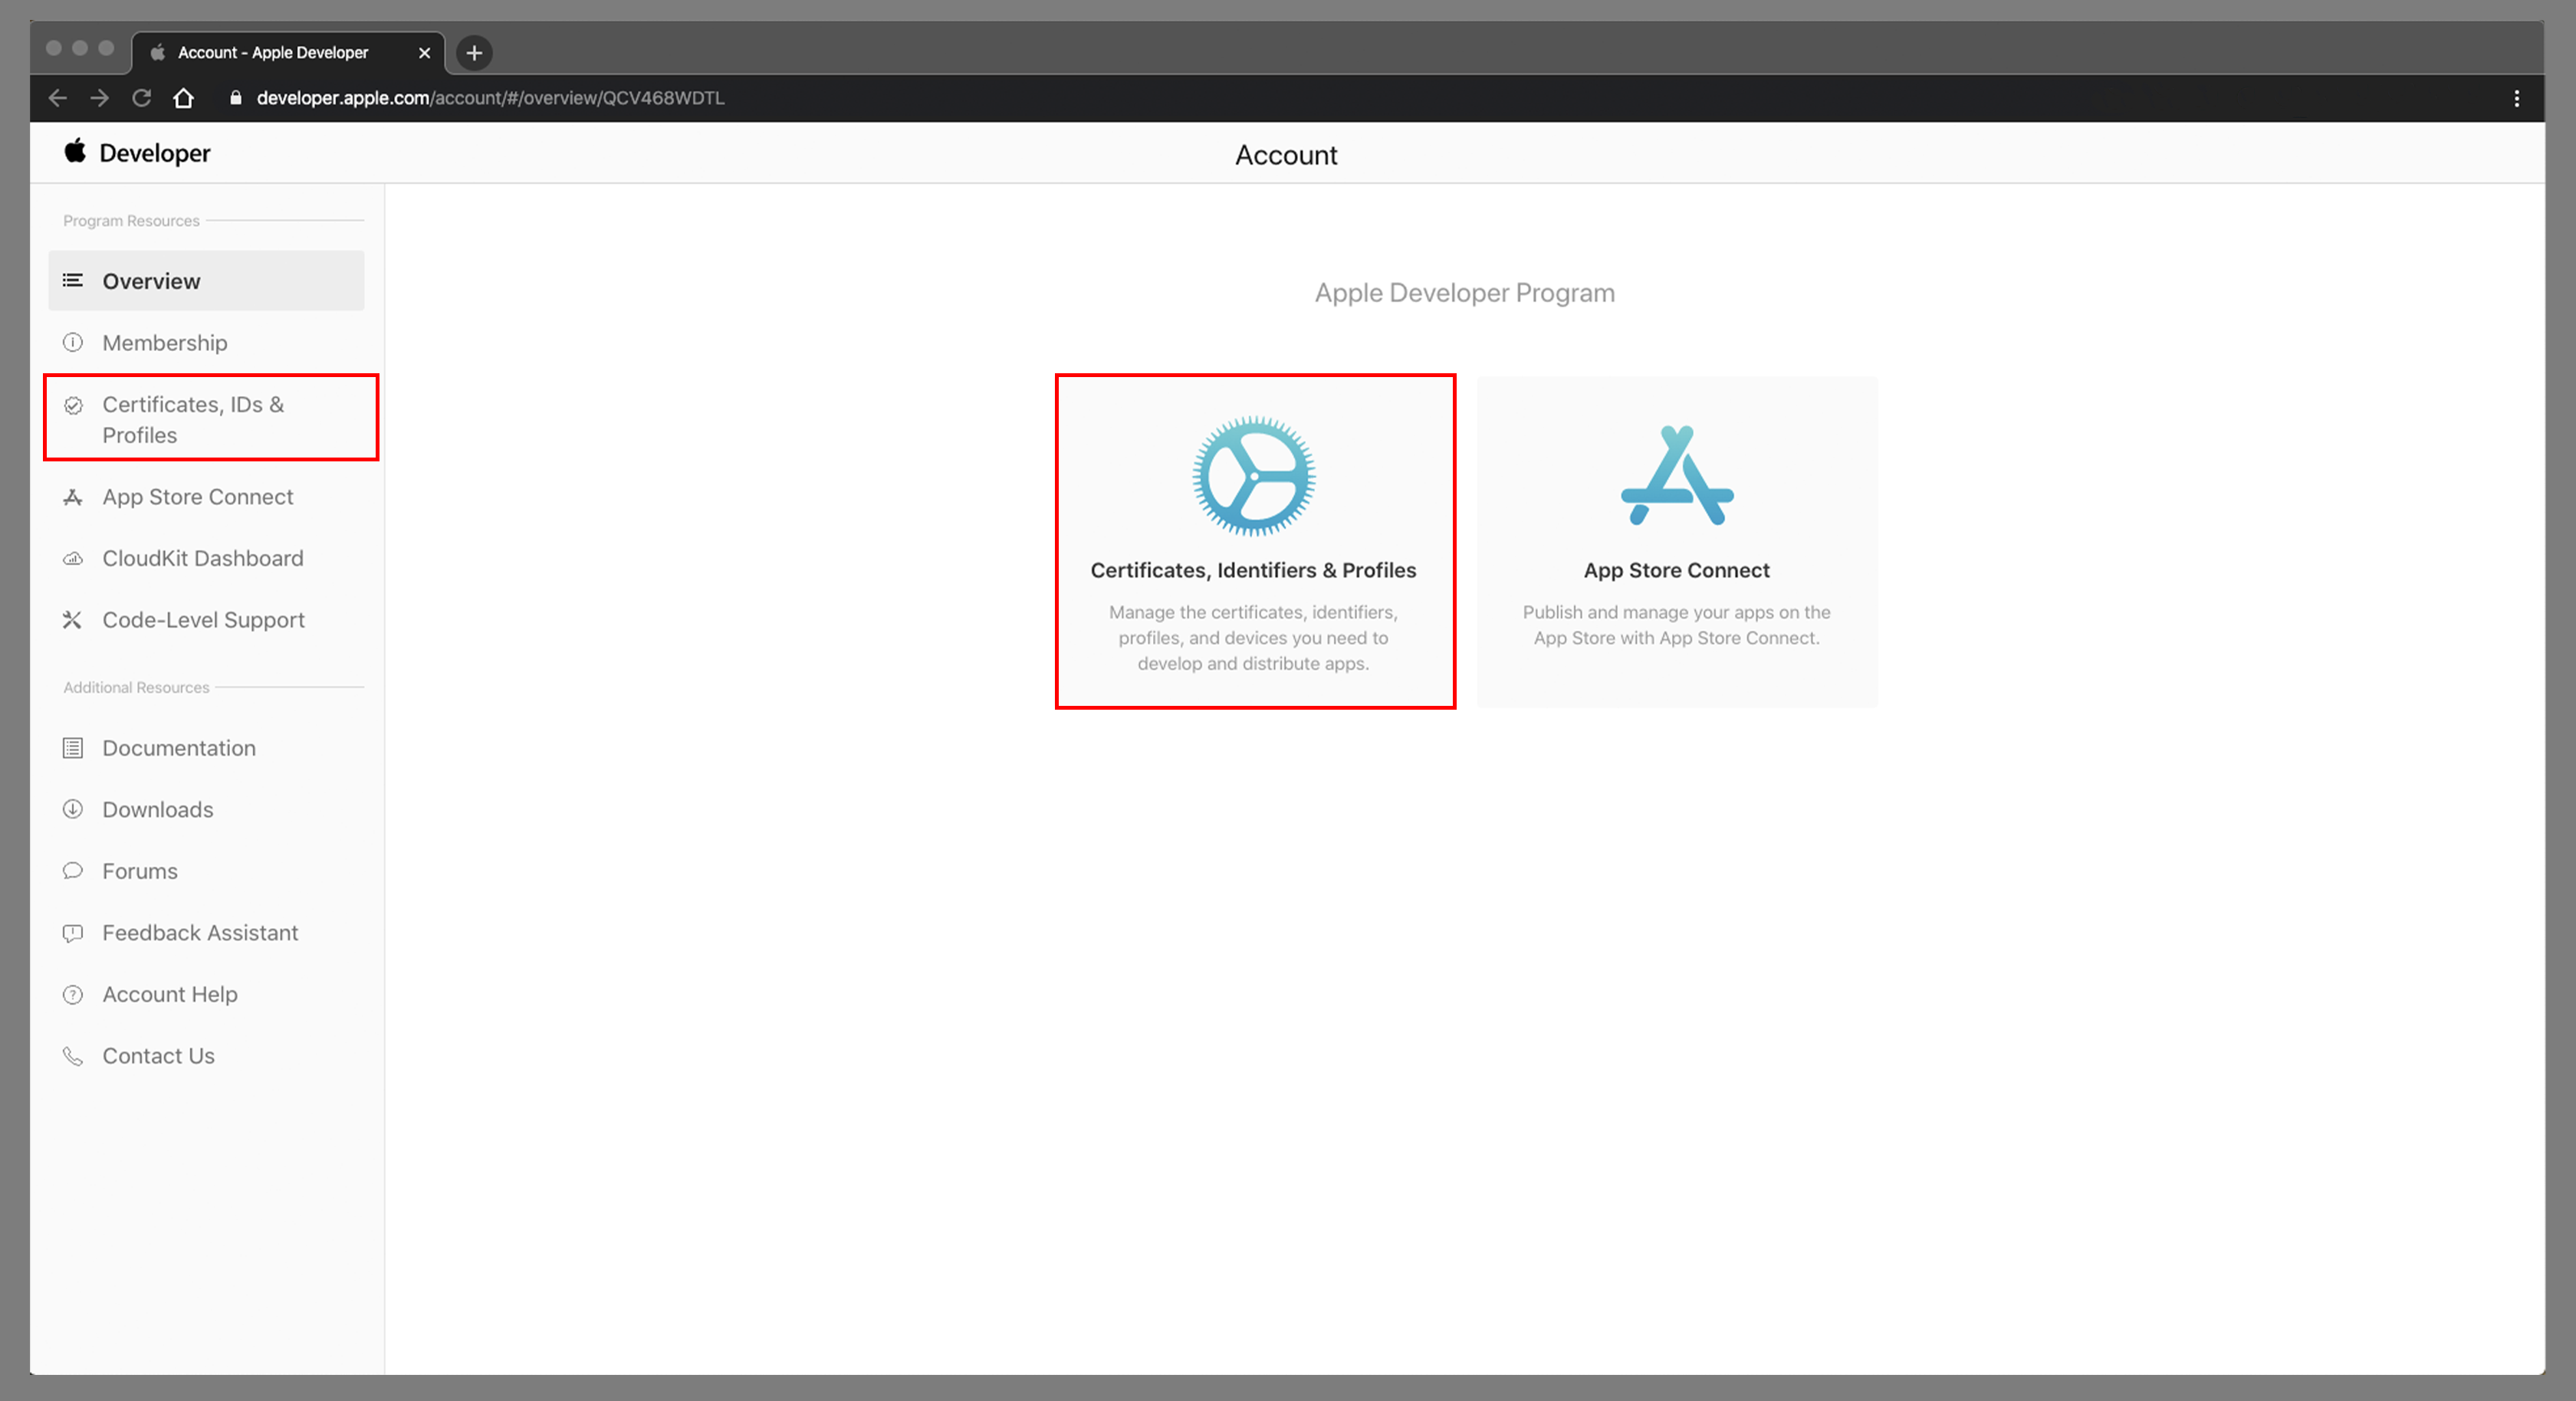
Task: Click the App Store Connect card title
Action: pyautogui.click(x=1676, y=570)
